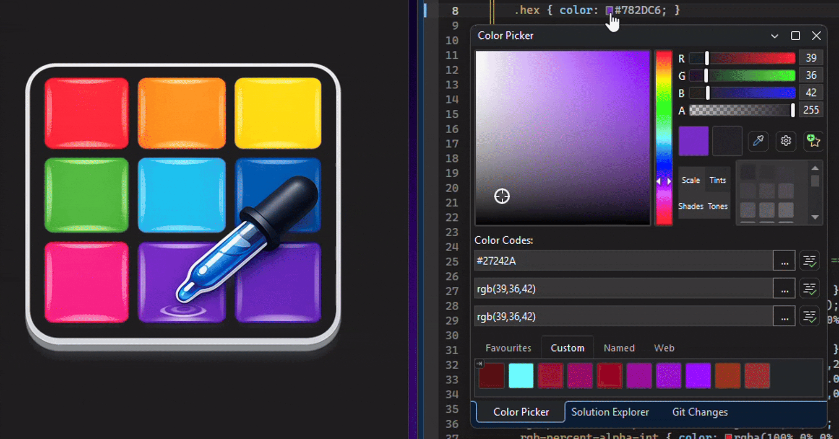The image size is (839, 439).
Task: Switch to the Favourites palette tab
Action: [508, 348]
